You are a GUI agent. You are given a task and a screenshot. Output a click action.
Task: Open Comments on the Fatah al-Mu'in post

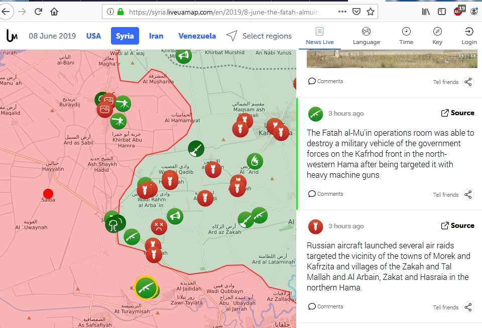click(326, 194)
